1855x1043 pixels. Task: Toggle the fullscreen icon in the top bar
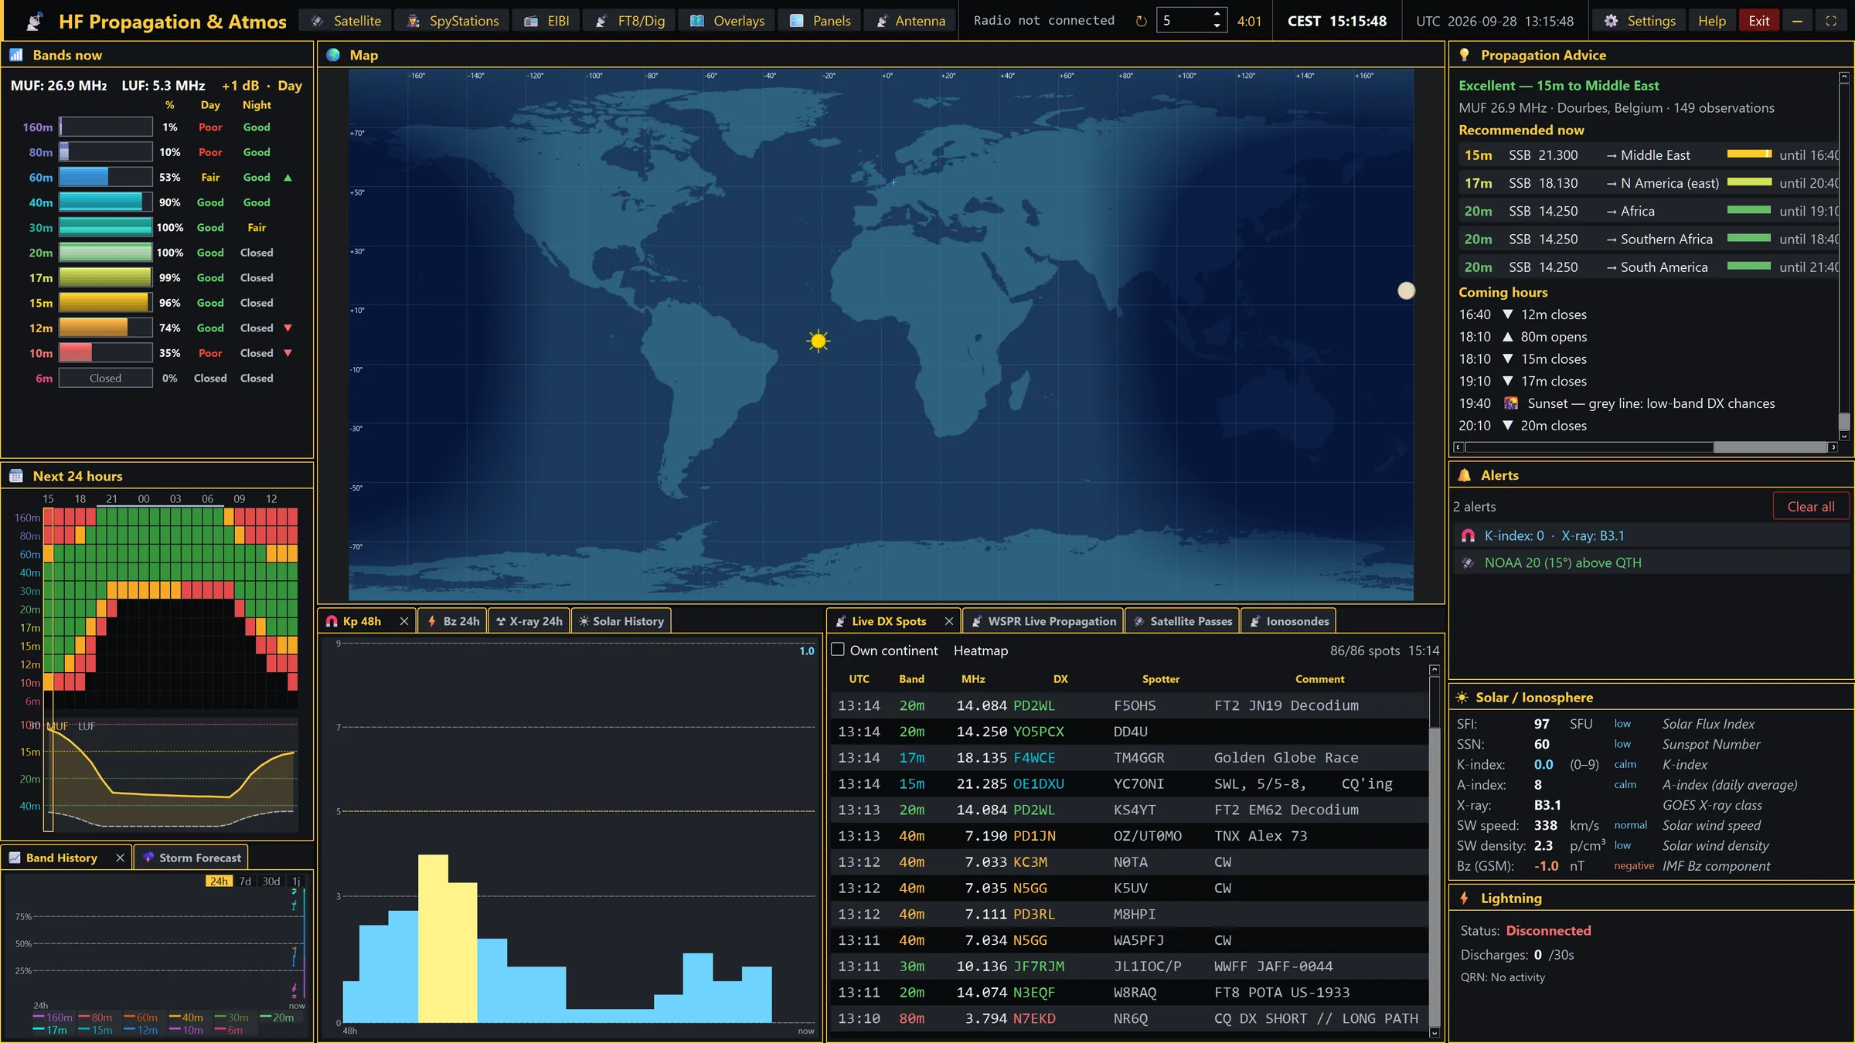tap(1831, 21)
